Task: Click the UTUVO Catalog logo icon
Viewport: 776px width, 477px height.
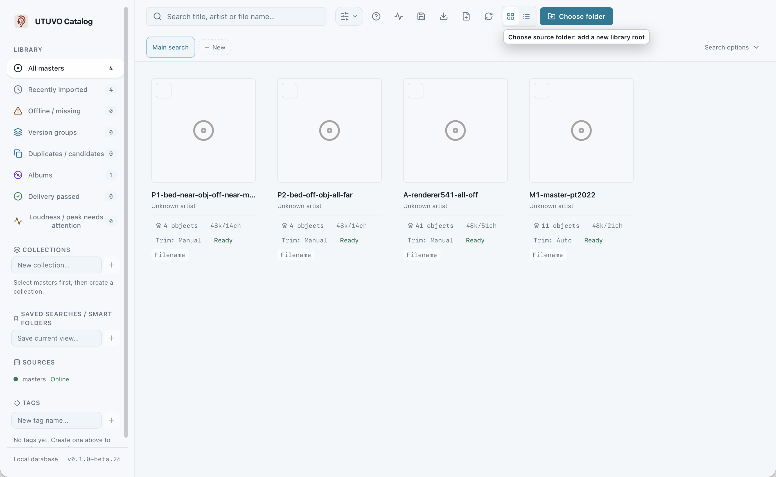Action: pos(21,21)
